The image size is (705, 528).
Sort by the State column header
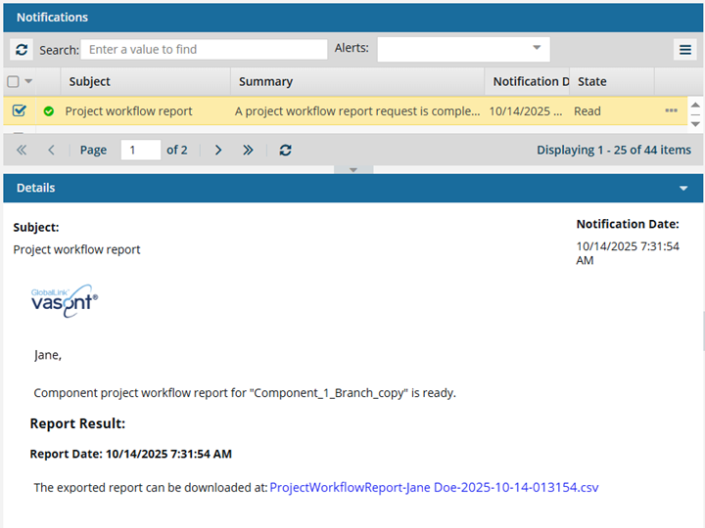[x=592, y=82]
